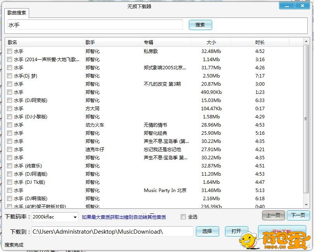314x252 pixels.
Task: Click the 选择 folder choose button
Action: [207, 231]
